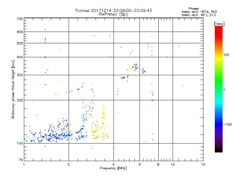Click the plot title 'Tromsø 20171214 22:08:00-22:09:43'
The width and height of the screenshot is (239, 179).
pyautogui.click(x=113, y=10)
